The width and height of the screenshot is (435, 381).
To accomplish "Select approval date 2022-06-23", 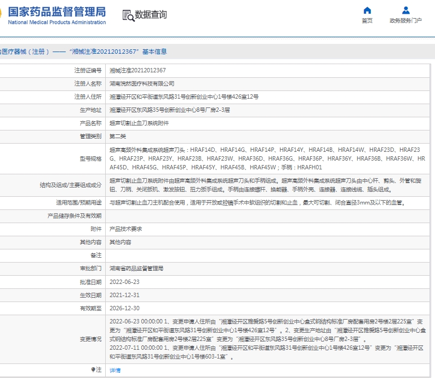I will coord(124,282).
